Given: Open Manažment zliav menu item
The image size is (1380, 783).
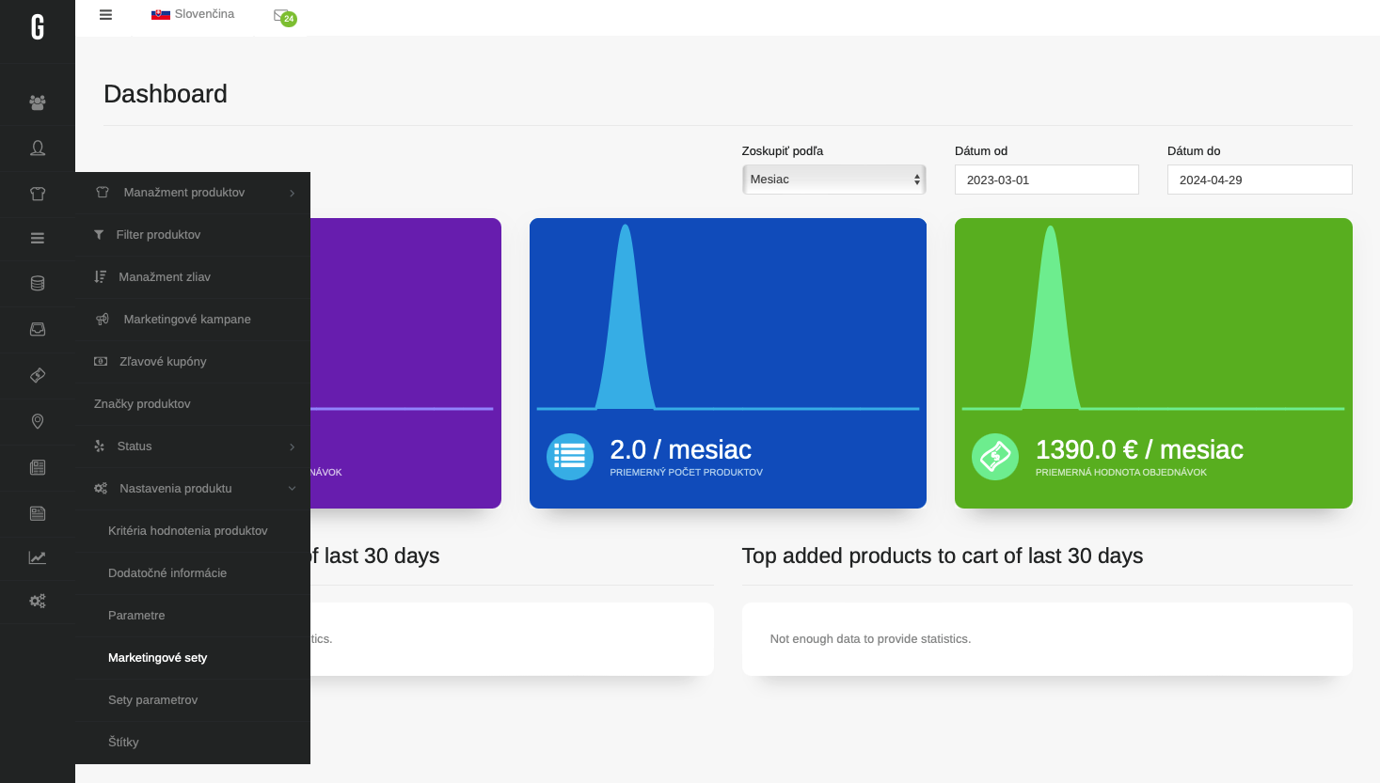Looking at the screenshot, I should pyautogui.click(x=193, y=277).
